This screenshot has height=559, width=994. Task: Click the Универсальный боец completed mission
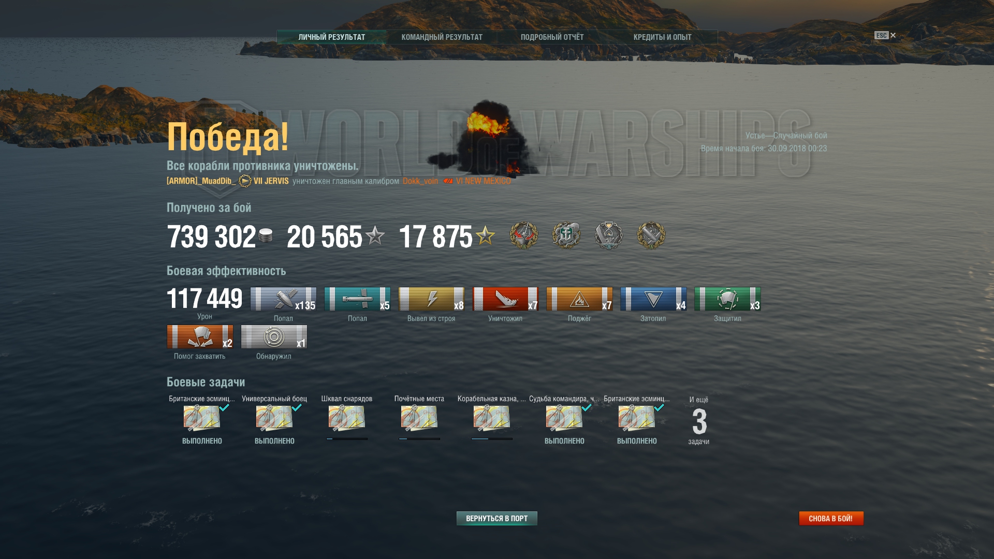[x=274, y=419]
